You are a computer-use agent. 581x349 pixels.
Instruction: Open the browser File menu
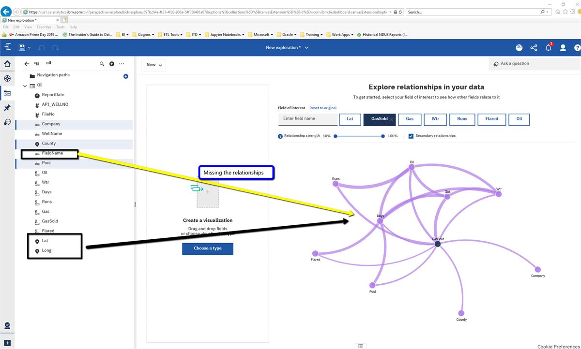click(x=6, y=27)
